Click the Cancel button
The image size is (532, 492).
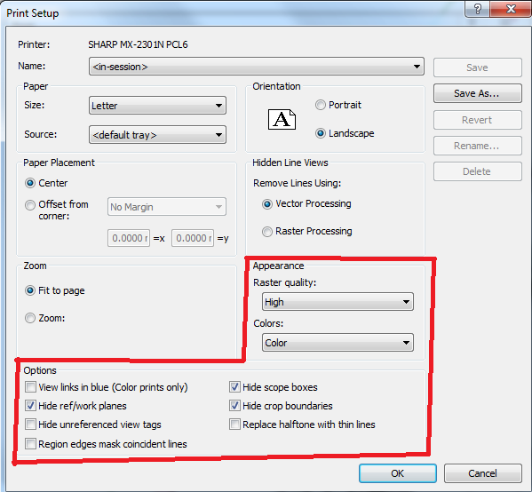(x=483, y=473)
